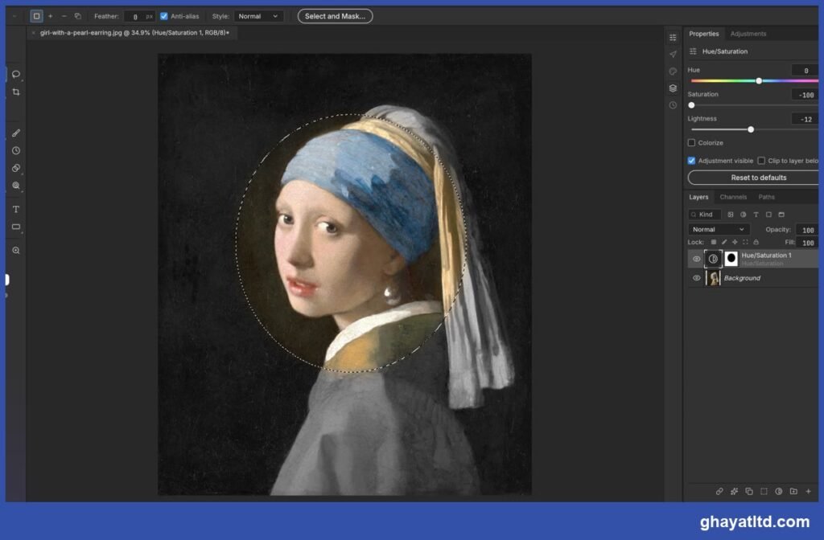Switch to the Adjustments tab
Screen dimensions: 824x540
[748, 34]
